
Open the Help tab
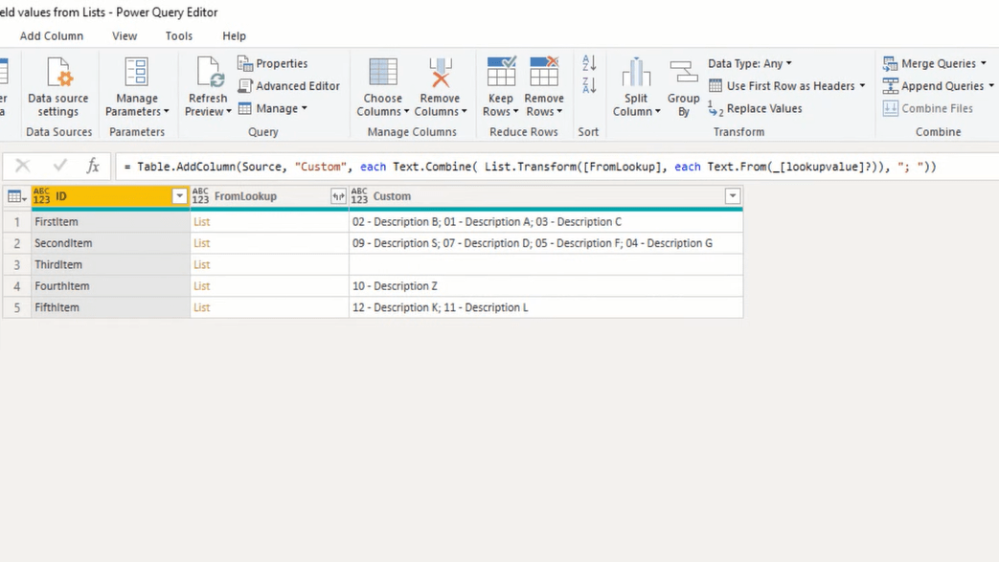[x=234, y=36]
